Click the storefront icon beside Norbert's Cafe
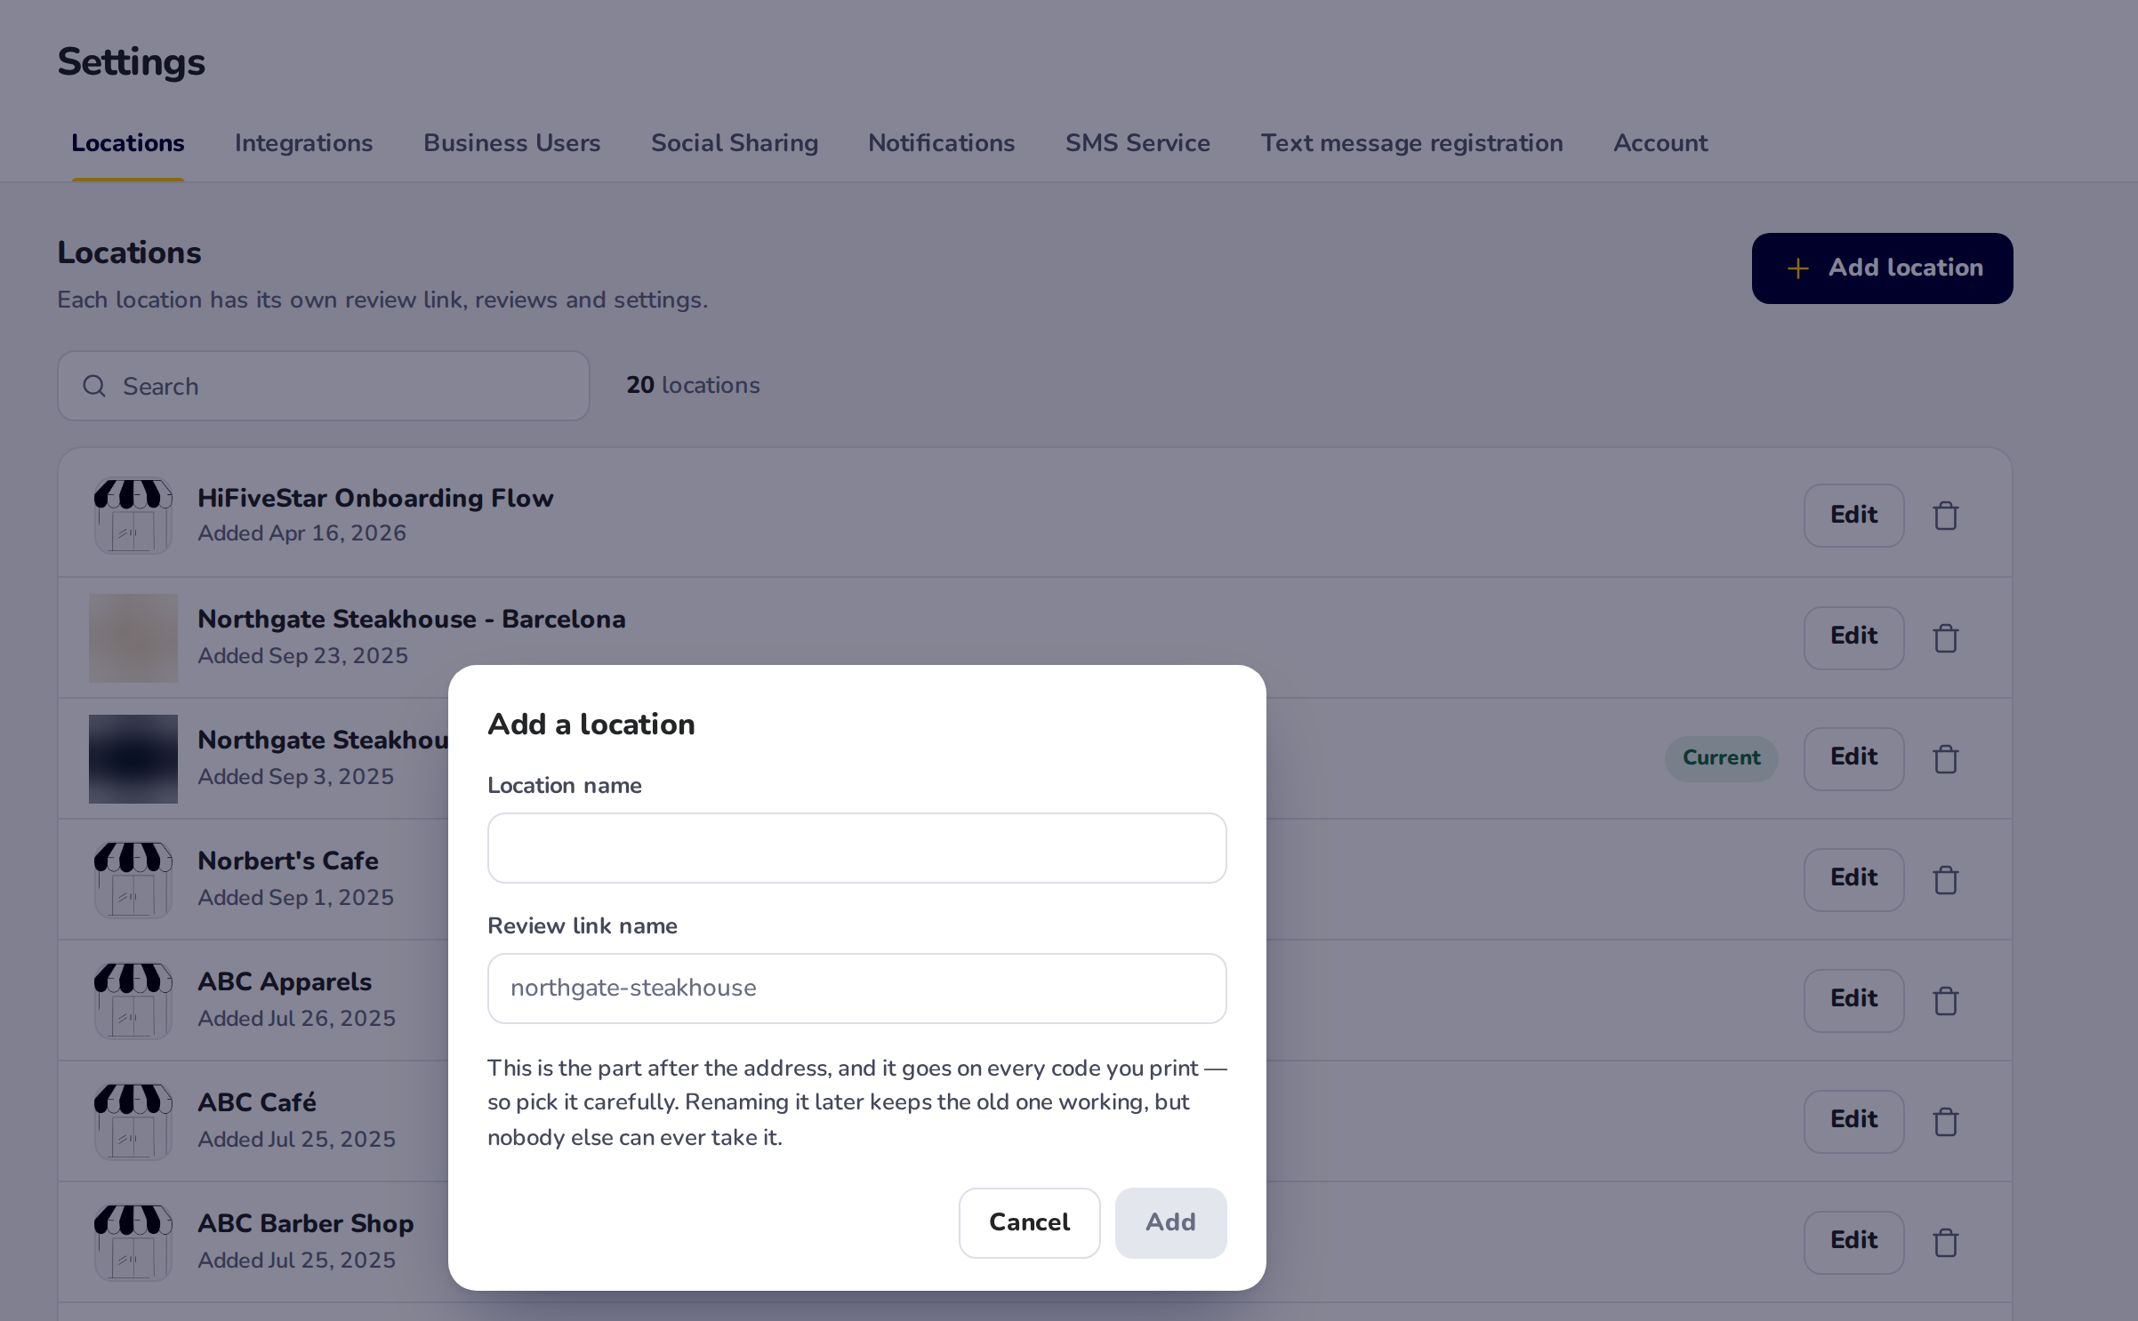The height and width of the screenshot is (1321, 2138). pyautogui.click(x=133, y=879)
